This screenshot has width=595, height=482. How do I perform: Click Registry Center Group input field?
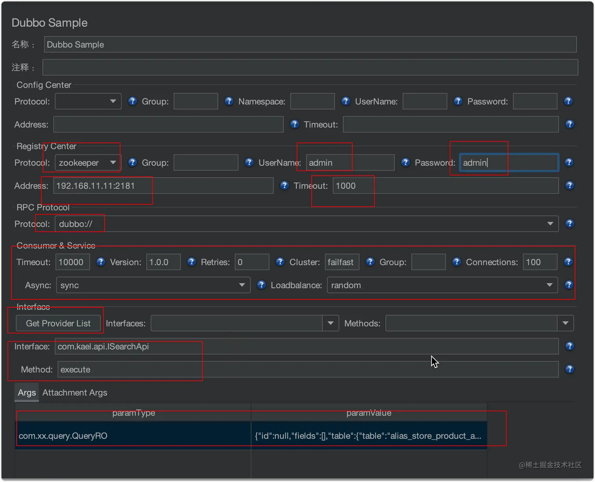(x=206, y=163)
